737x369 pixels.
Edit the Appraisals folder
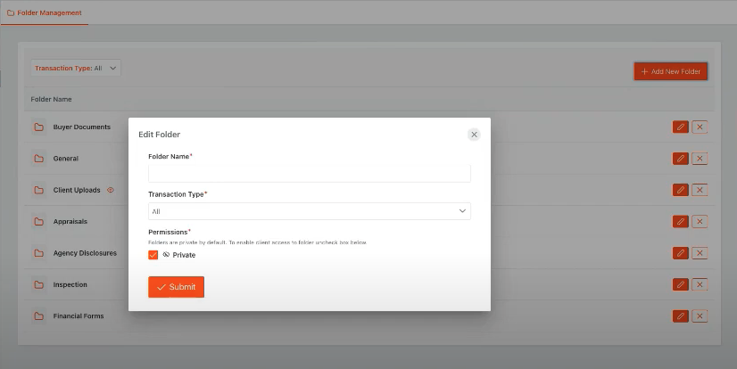680,222
